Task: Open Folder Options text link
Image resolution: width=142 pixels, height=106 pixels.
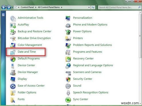Action: point(27,92)
